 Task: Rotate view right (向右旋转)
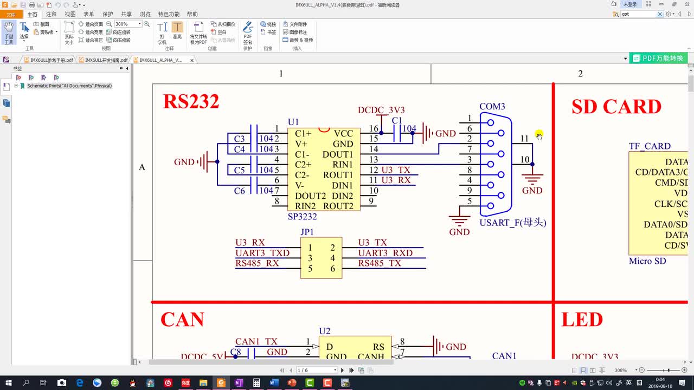pyautogui.click(x=118, y=40)
